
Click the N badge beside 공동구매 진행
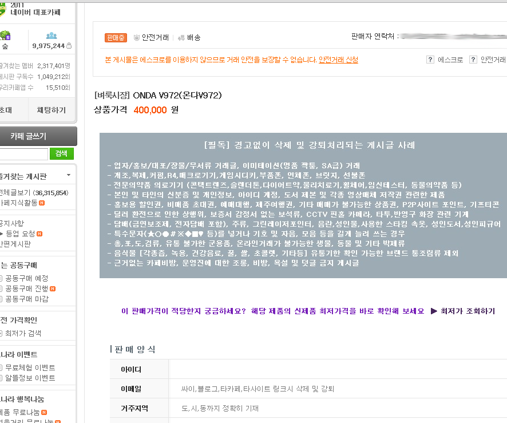click(53, 289)
